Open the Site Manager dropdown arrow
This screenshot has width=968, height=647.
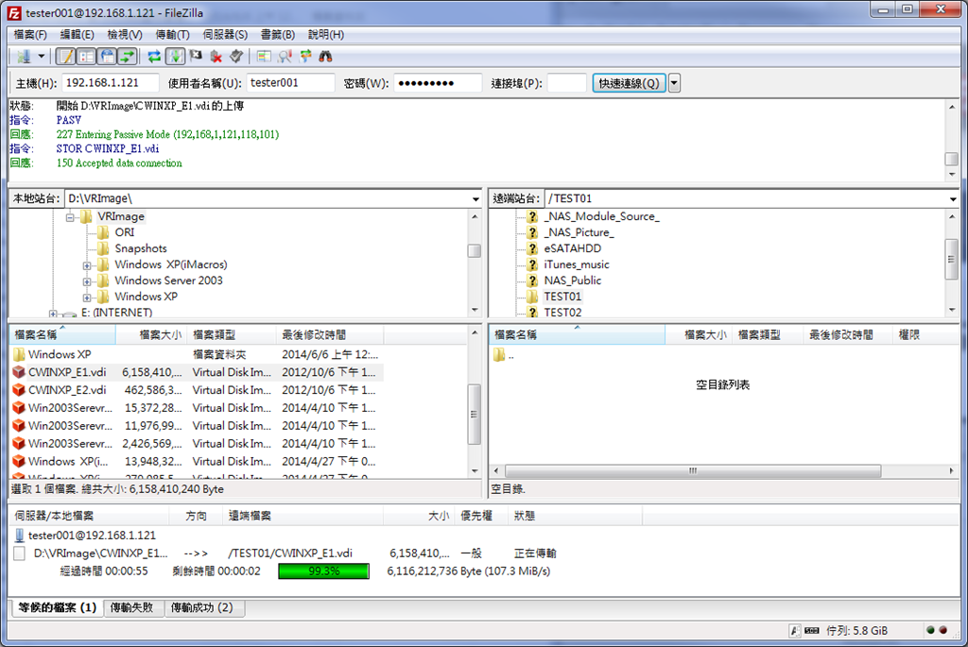click(x=42, y=57)
